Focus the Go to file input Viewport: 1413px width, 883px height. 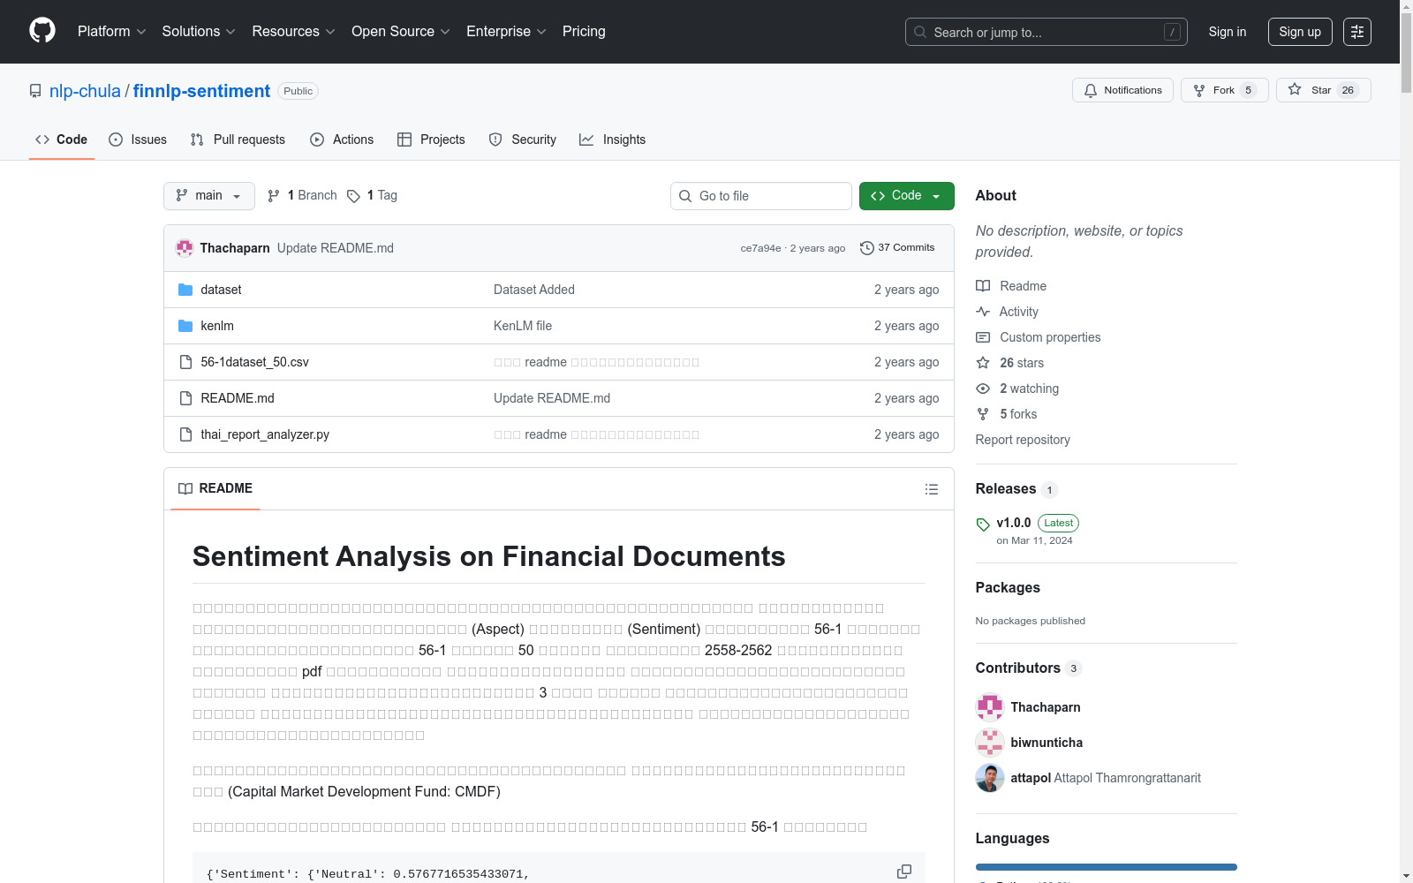click(x=761, y=196)
